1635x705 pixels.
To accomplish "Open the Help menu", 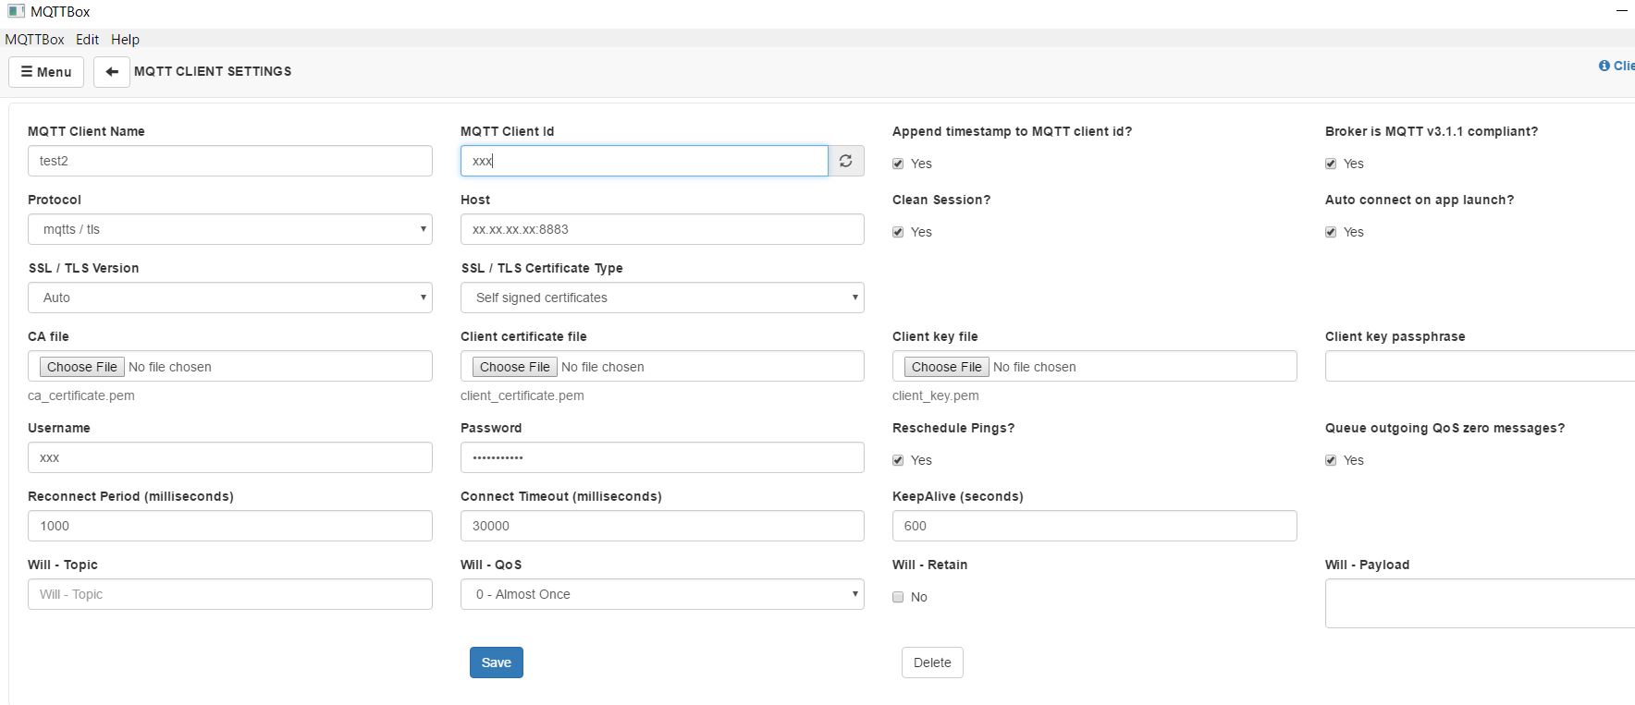I will (125, 40).
